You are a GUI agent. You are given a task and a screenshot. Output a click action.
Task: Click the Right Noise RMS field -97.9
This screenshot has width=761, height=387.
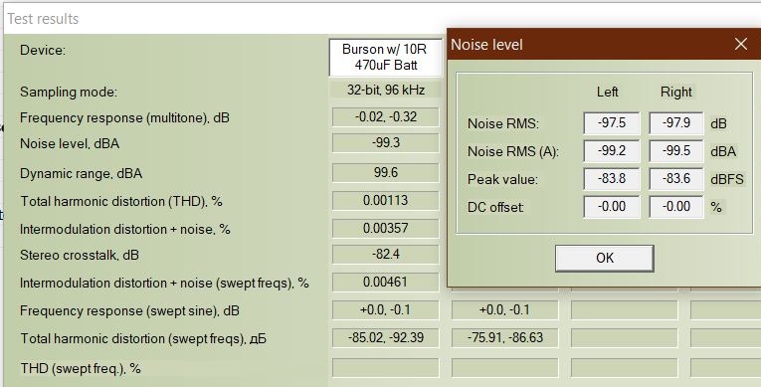coord(676,123)
